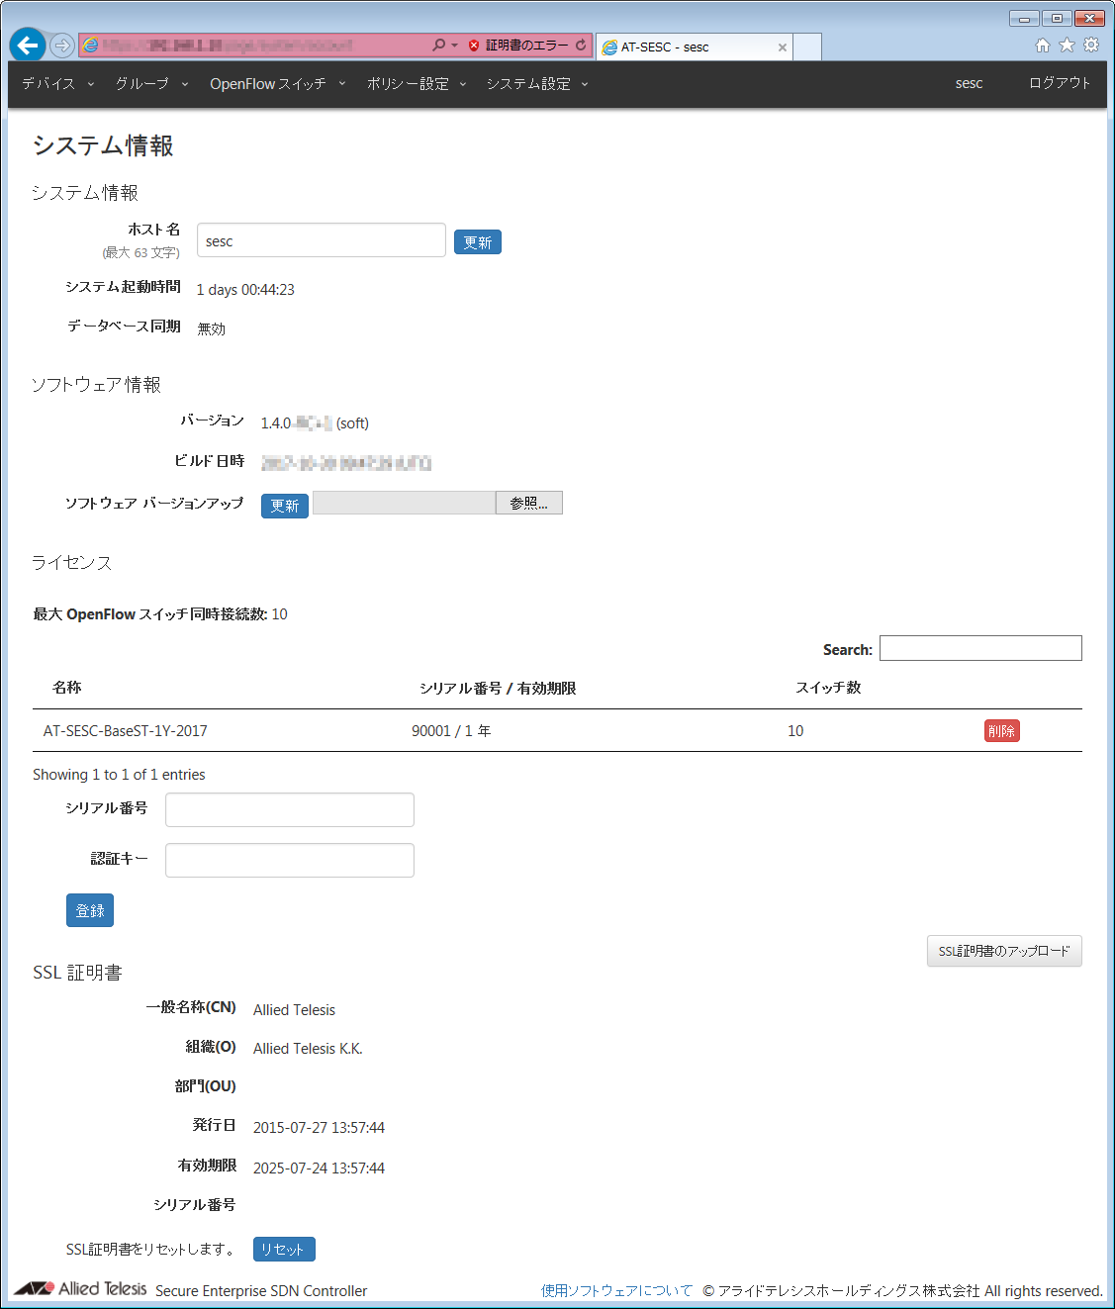The width and height of the screenshot is (1115, 1309).
Task: Expand the OpenFlow スイッチ menu
Action: (278, 84)
